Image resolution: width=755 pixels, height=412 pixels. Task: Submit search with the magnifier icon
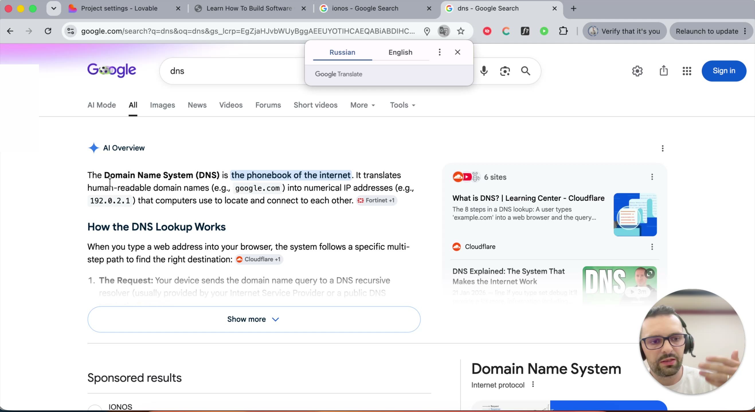tap(525, 71)
